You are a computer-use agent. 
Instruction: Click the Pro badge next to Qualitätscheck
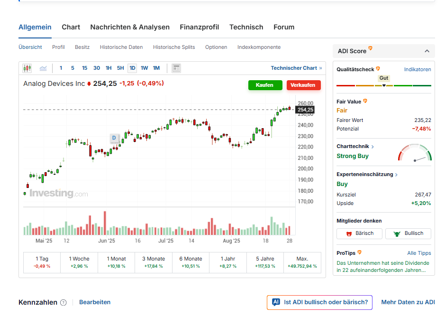378,69
